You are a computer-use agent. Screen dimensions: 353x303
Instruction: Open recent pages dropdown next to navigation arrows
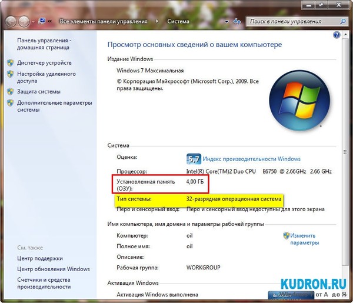click(x=33, y=22)
